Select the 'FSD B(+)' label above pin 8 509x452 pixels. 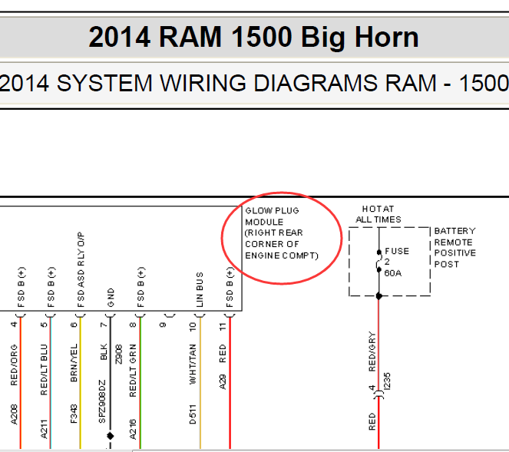(140, 287)
